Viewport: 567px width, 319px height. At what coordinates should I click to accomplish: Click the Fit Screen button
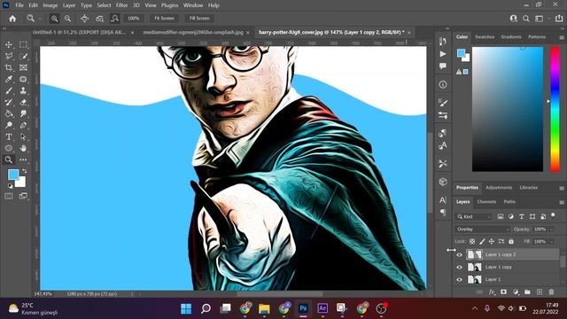click(x=164, y=19)
